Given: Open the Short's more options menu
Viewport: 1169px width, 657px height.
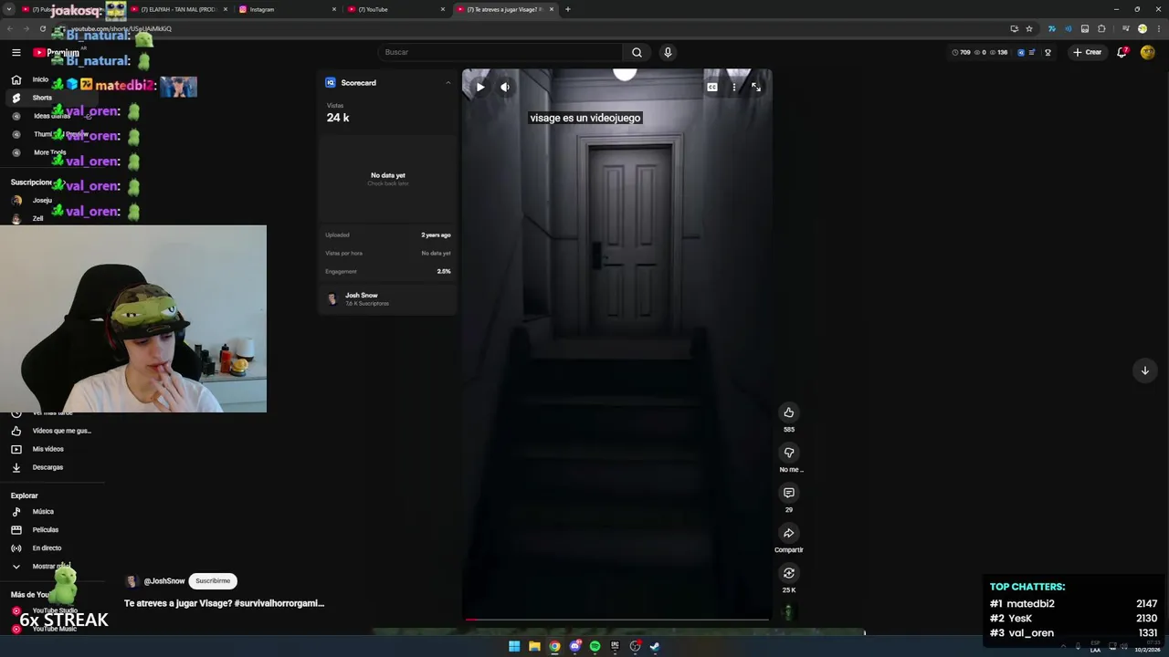Looking at the screenshot, I should [734, 87].
